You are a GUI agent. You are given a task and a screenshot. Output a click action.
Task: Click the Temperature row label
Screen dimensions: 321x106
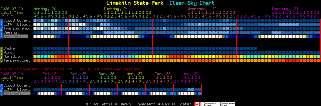point(17,60)
